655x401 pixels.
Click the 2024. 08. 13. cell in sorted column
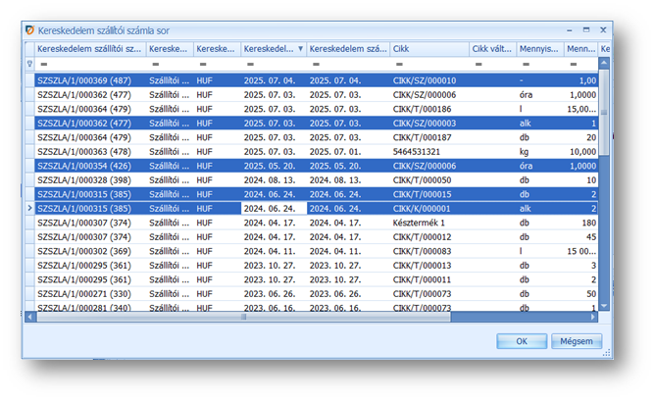(x=274, y=180)
